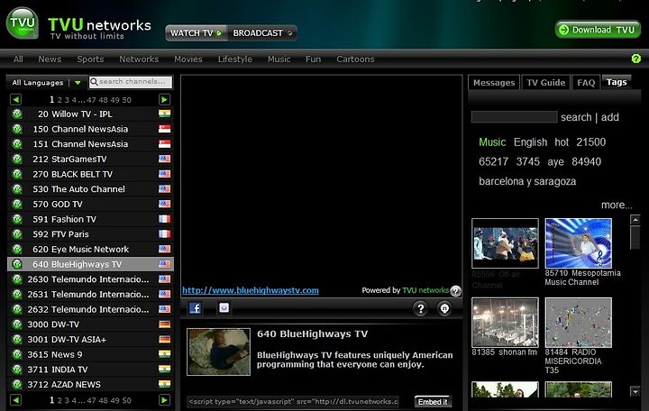Click the tags search link

tap(576, 117)
